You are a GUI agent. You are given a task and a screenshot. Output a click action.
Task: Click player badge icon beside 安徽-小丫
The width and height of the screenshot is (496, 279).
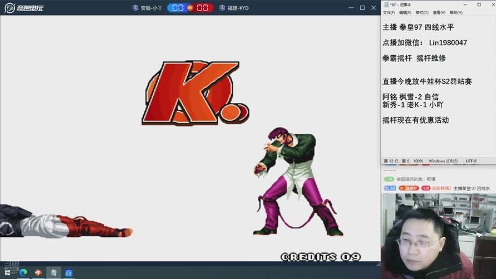tap(135, 8)
